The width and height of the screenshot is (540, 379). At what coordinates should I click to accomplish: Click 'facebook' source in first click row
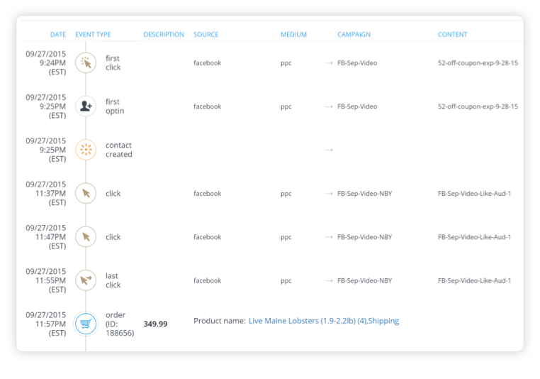click(x=208, y=62)
